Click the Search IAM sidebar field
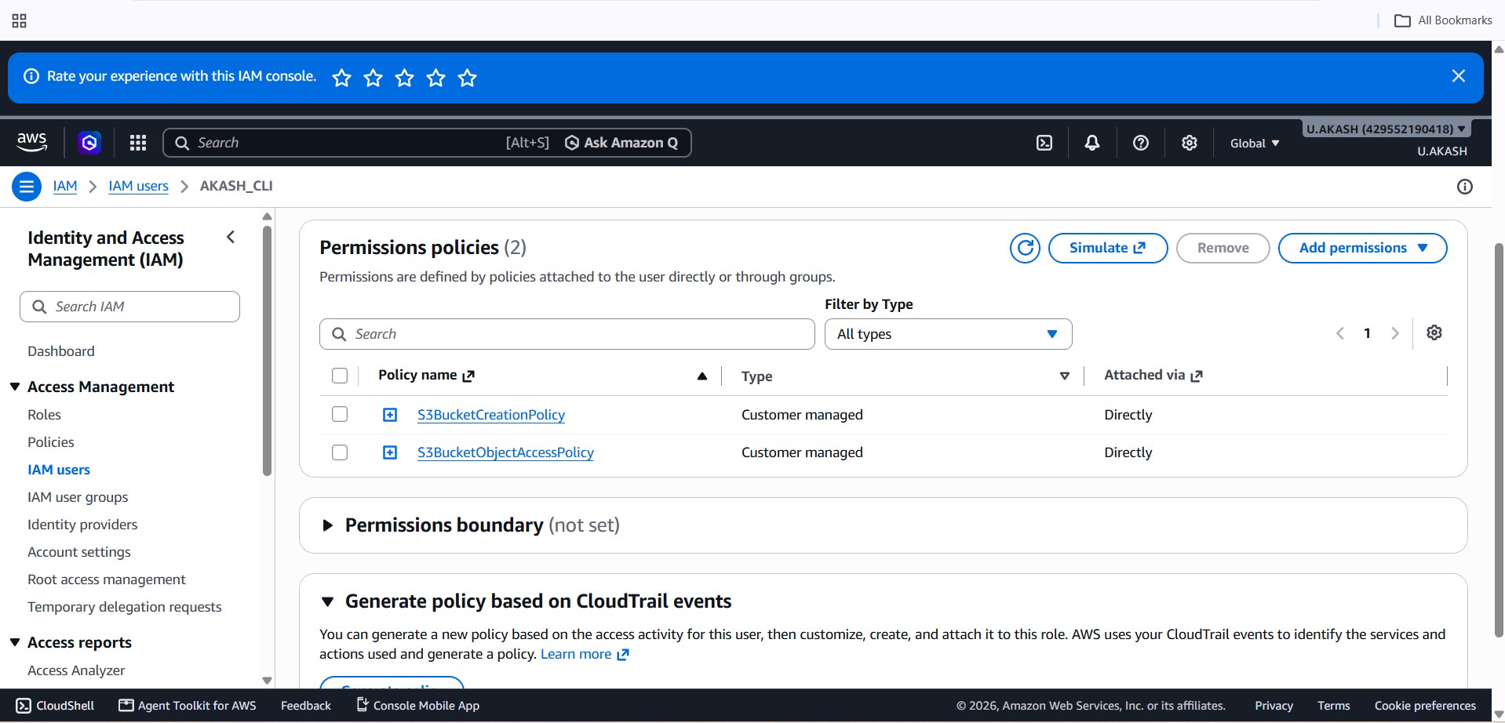Screen dimensions: 1505x723 pyautogui.click(x=129, y=307)
